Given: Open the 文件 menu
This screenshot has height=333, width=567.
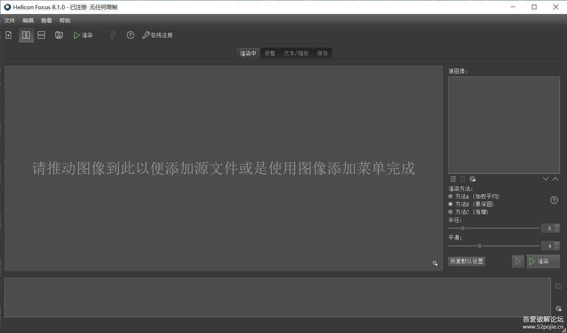Looking at the screenshot, I should [x=10, y=21].
